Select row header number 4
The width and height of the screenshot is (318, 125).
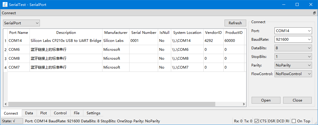point(5,67)
